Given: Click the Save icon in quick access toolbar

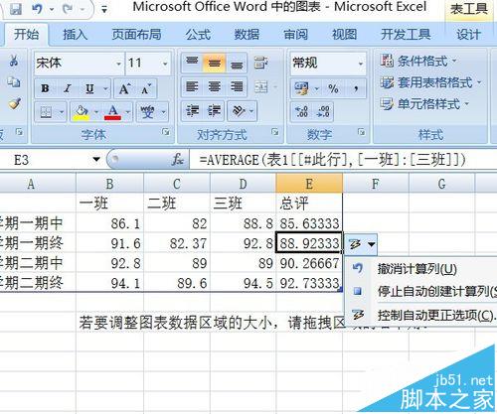Looking at the screenshot, I should (15, 8).
